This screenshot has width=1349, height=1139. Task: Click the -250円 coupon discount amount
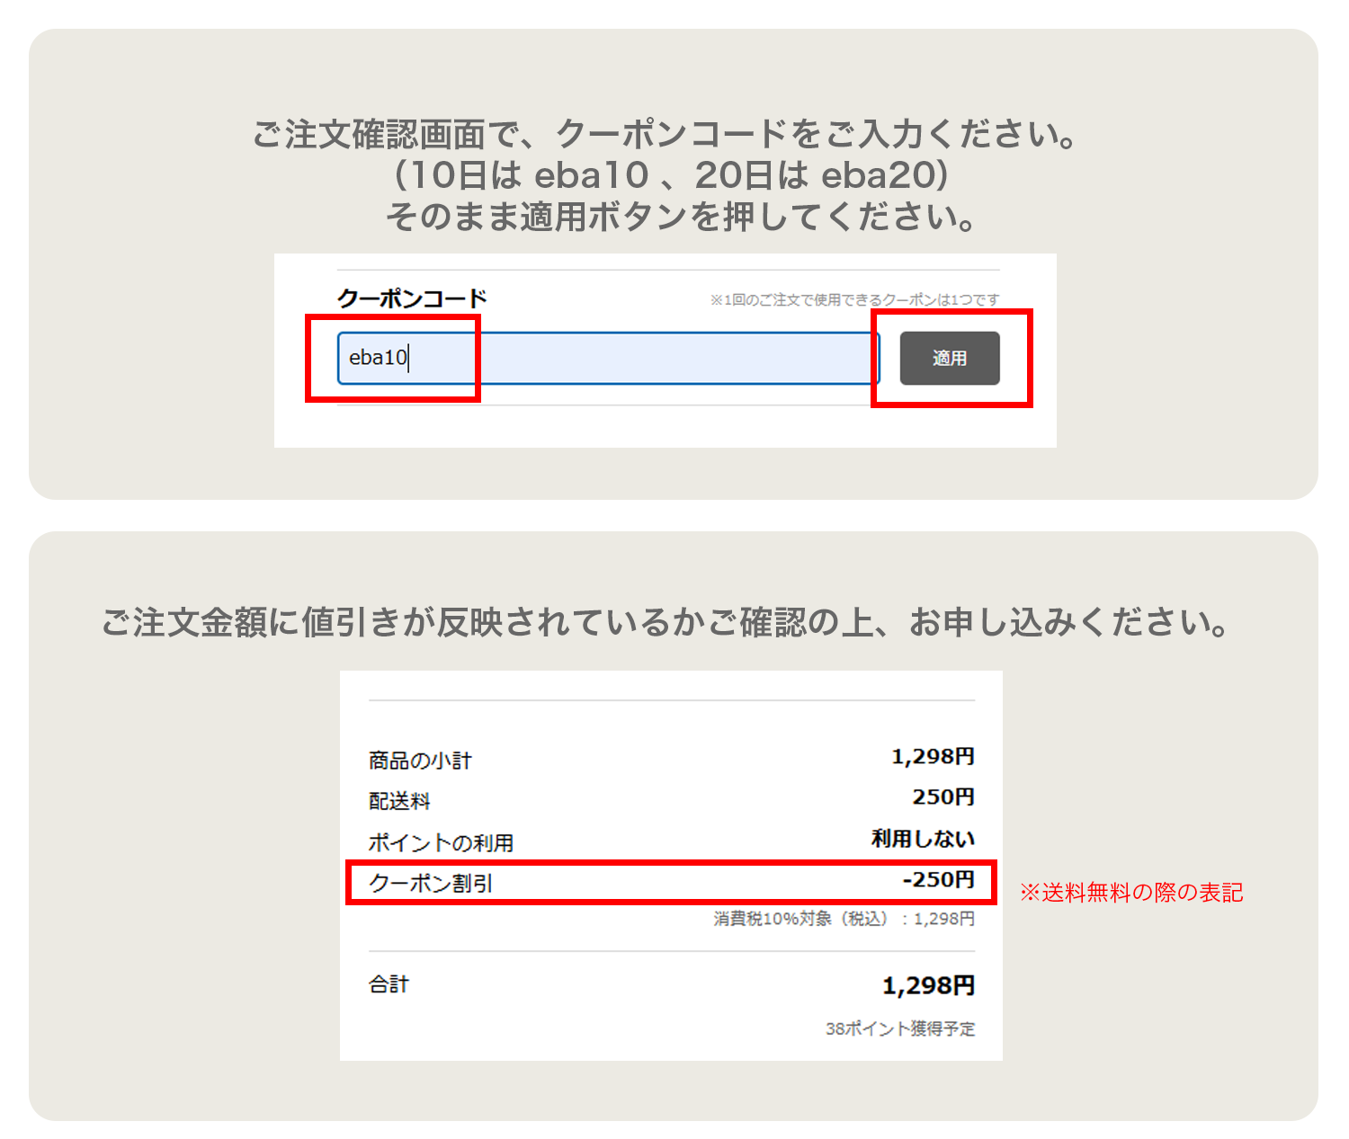(938, 880)
